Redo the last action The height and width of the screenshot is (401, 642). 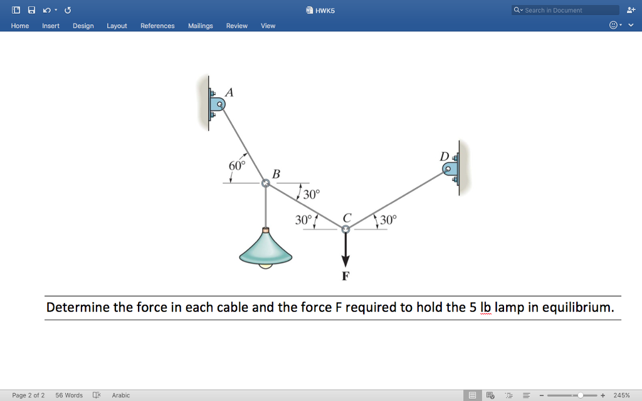click(x=66, y=9)
